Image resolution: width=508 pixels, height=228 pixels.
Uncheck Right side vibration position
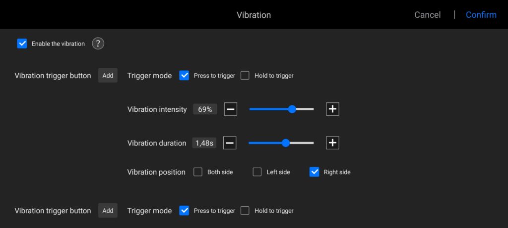coord(314,172)
